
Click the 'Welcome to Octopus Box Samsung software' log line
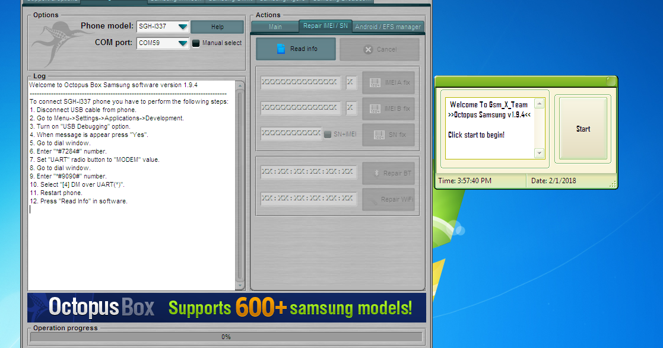tap(113, 85)
